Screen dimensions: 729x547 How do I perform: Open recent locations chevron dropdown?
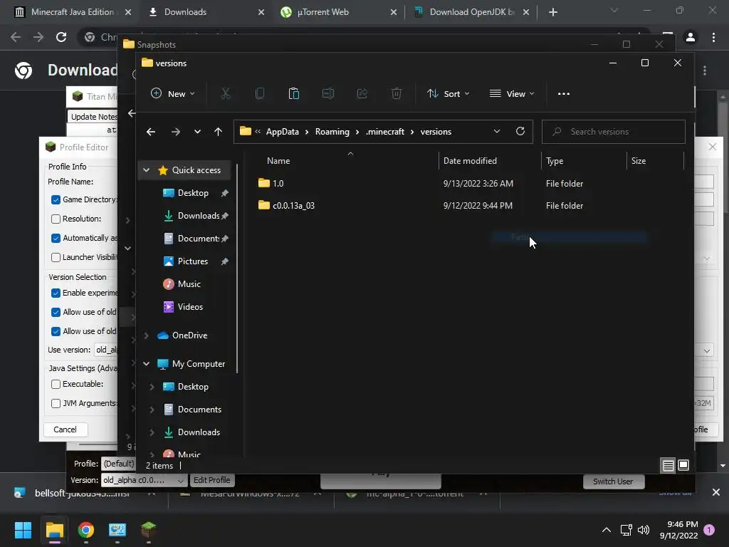pyautogui.click(x=198, y=132)
